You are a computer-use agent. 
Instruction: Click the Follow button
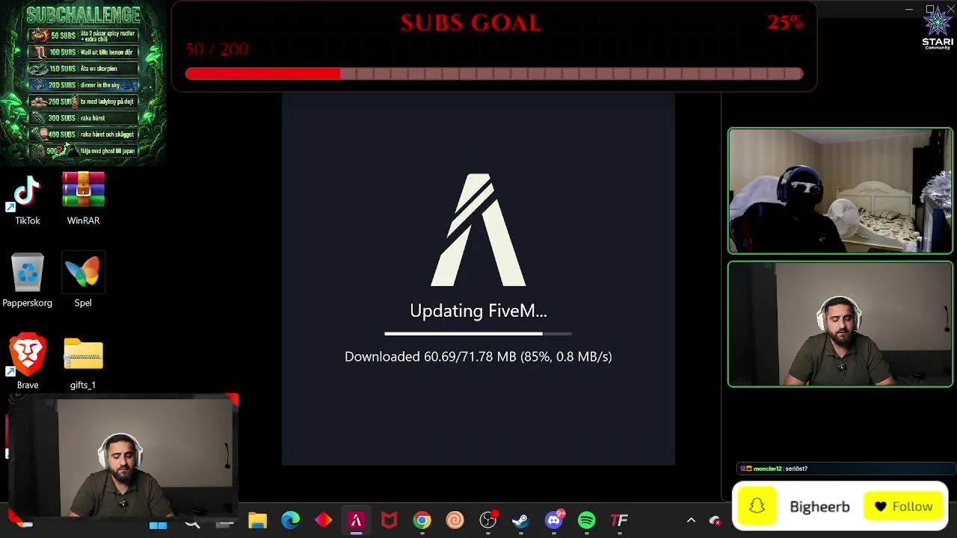(905, 507)
